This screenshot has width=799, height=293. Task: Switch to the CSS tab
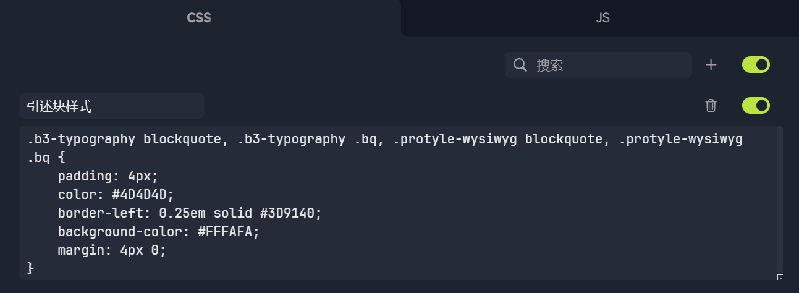(199, 18)
